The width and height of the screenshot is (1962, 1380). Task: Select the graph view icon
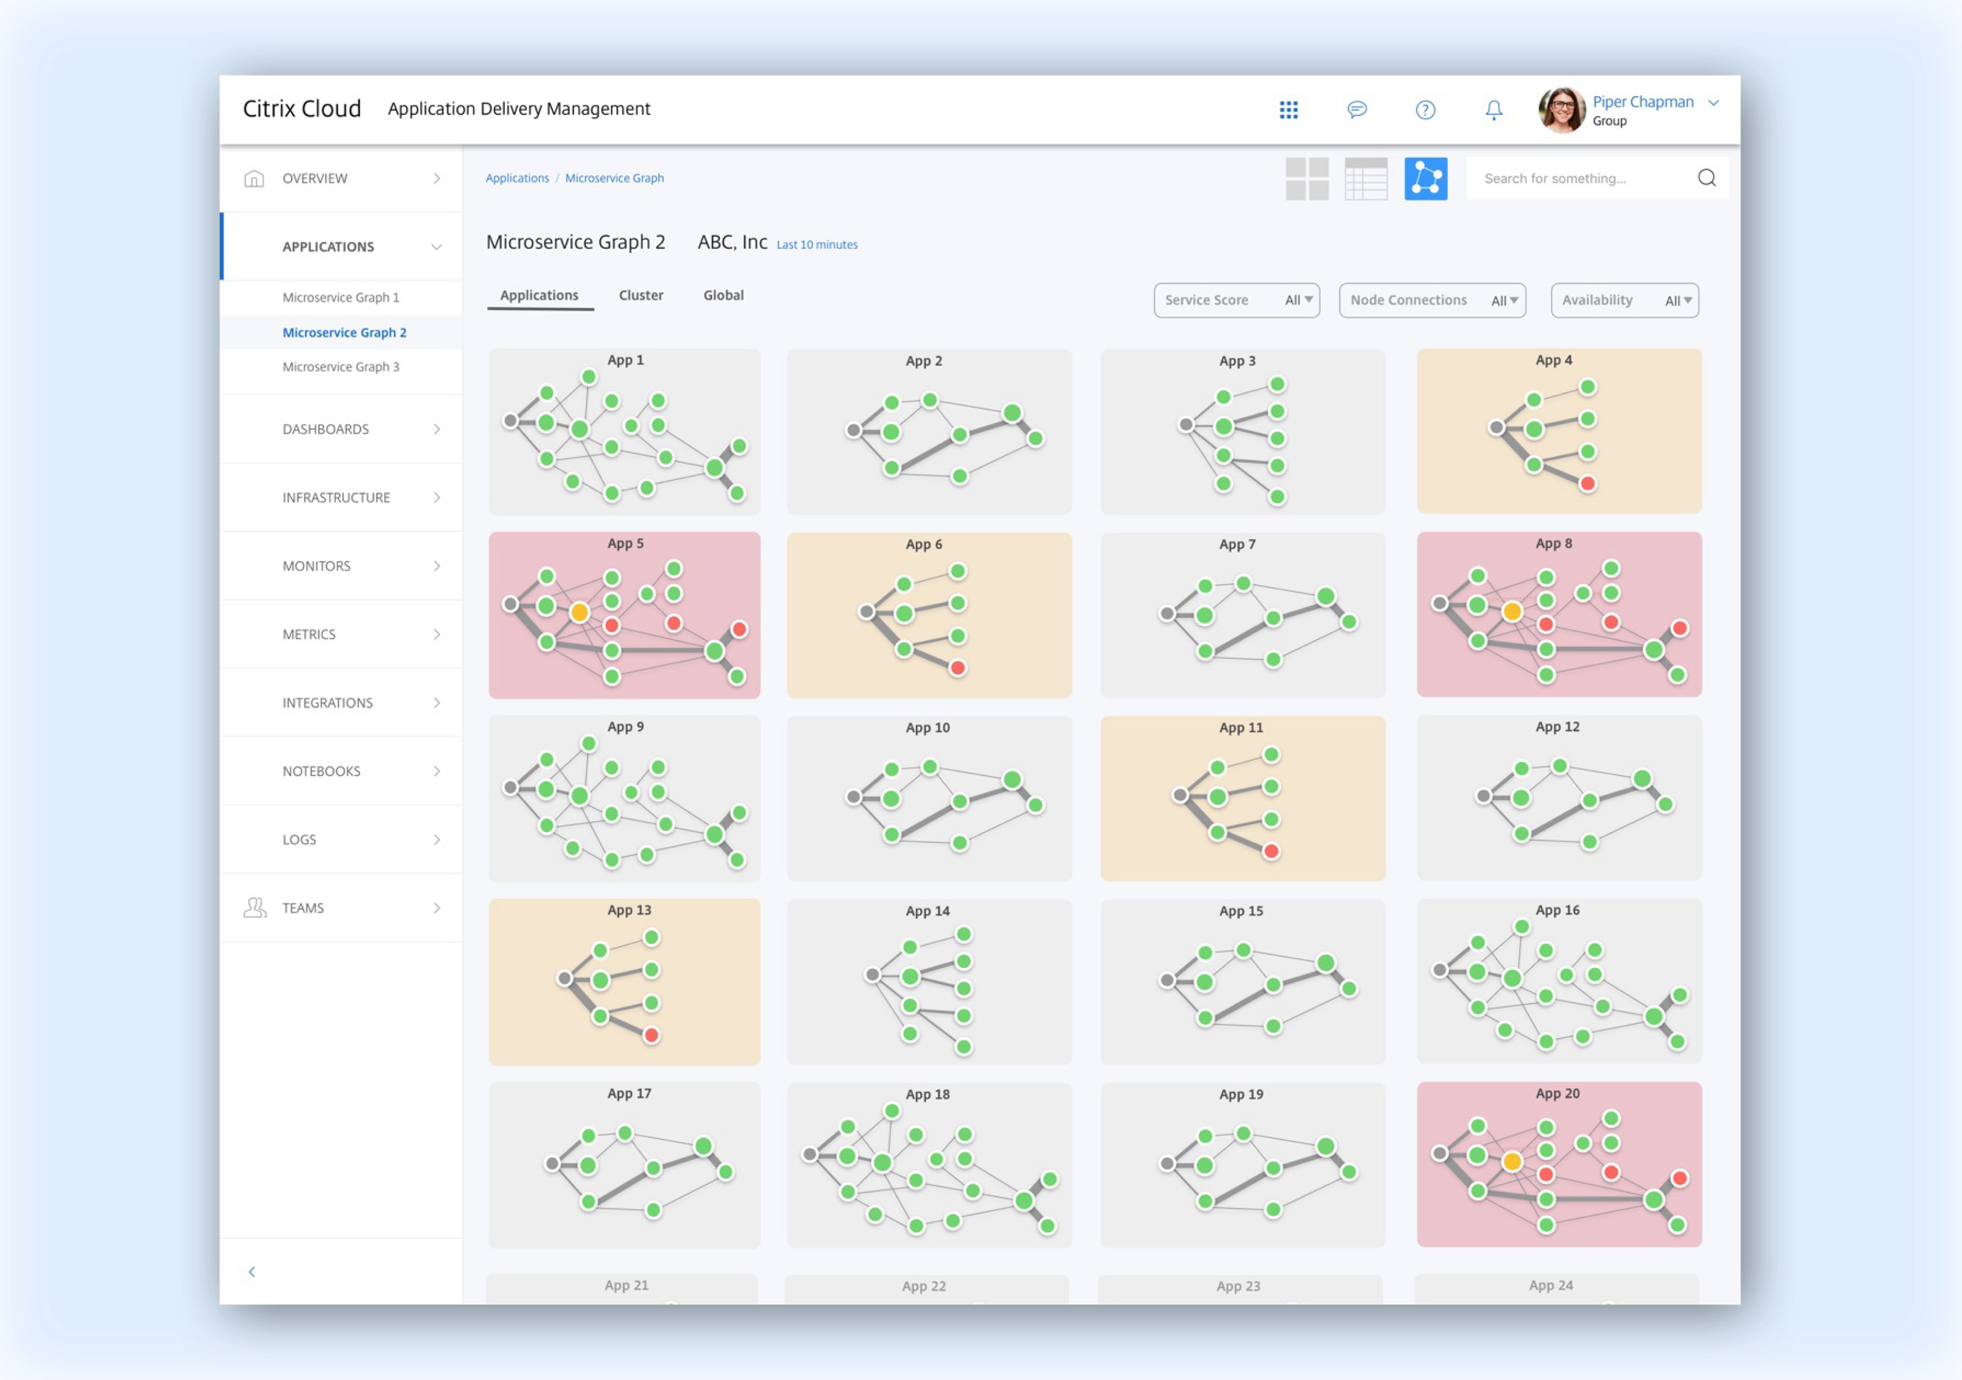pyautogui.click(x=1426, y=179)
